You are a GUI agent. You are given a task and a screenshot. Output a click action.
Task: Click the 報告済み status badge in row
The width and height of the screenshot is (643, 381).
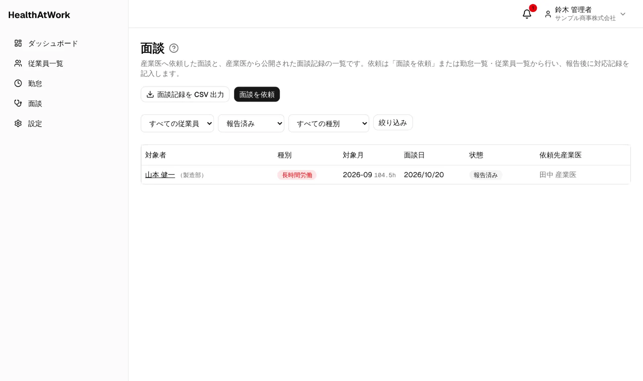click(x=485, y=175)
